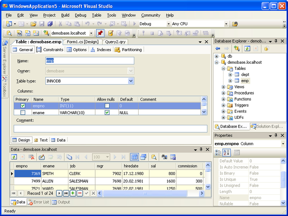Open the Table menu
Viewport: 288px width, 216px height.
click(97, 15)
